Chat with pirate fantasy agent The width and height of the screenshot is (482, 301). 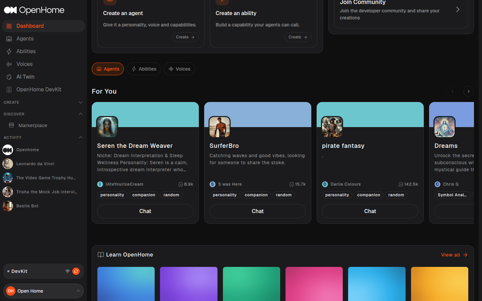tap(370, 211)
